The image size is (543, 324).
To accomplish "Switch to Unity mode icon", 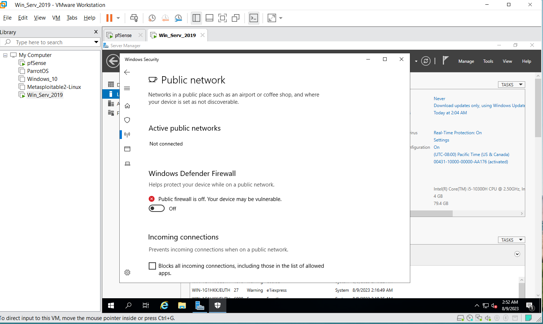I will point(236,18).
